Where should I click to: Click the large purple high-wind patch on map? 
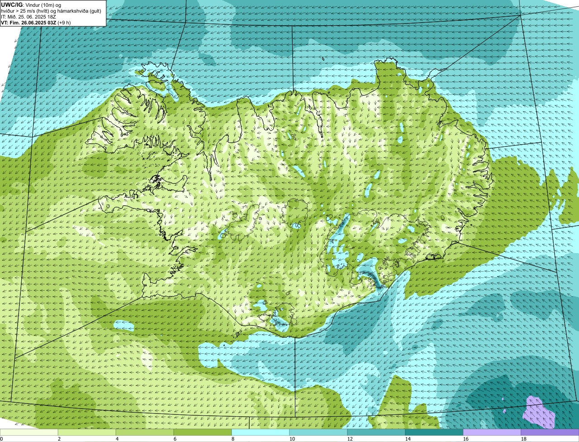[x=540, y=413]
